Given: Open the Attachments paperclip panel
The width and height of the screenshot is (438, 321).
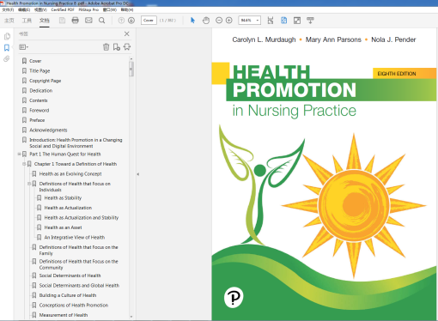Looking at the screenshot, I should click(7, 59).
